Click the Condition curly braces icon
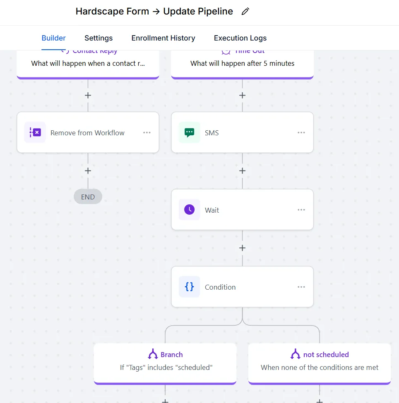Screen dimensions: 399x403 (189, 287)
